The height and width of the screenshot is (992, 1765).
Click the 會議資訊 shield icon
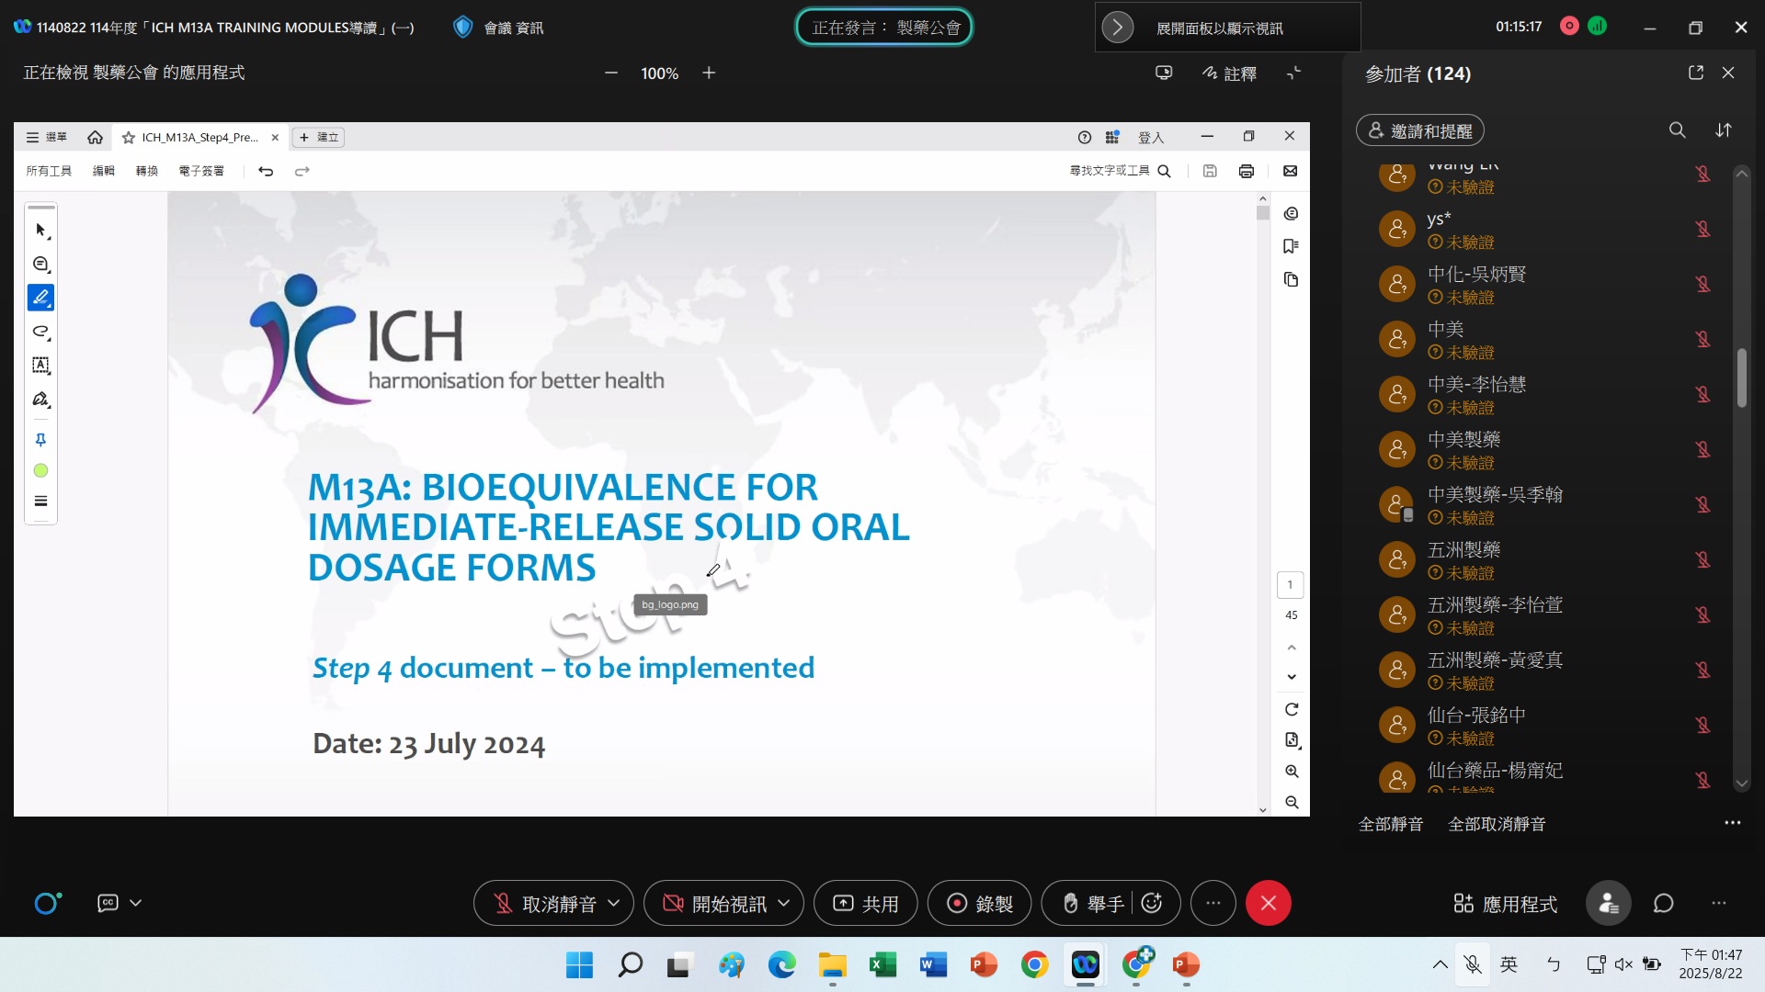(463, 28)
